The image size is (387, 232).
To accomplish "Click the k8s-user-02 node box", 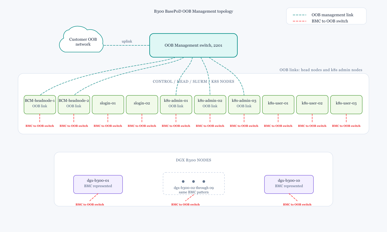I will coord(312,105).
